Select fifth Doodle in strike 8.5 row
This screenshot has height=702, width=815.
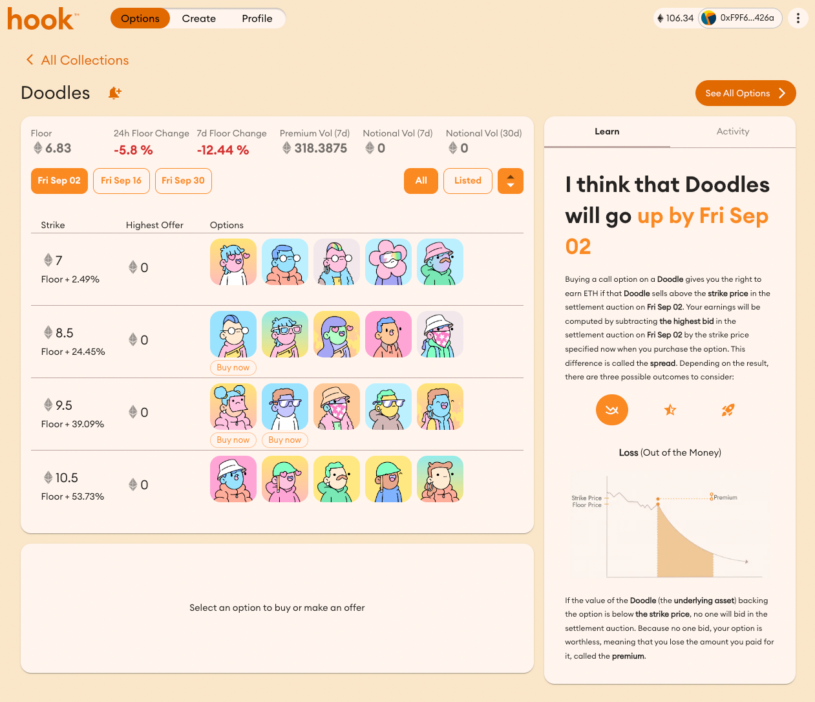440,334
